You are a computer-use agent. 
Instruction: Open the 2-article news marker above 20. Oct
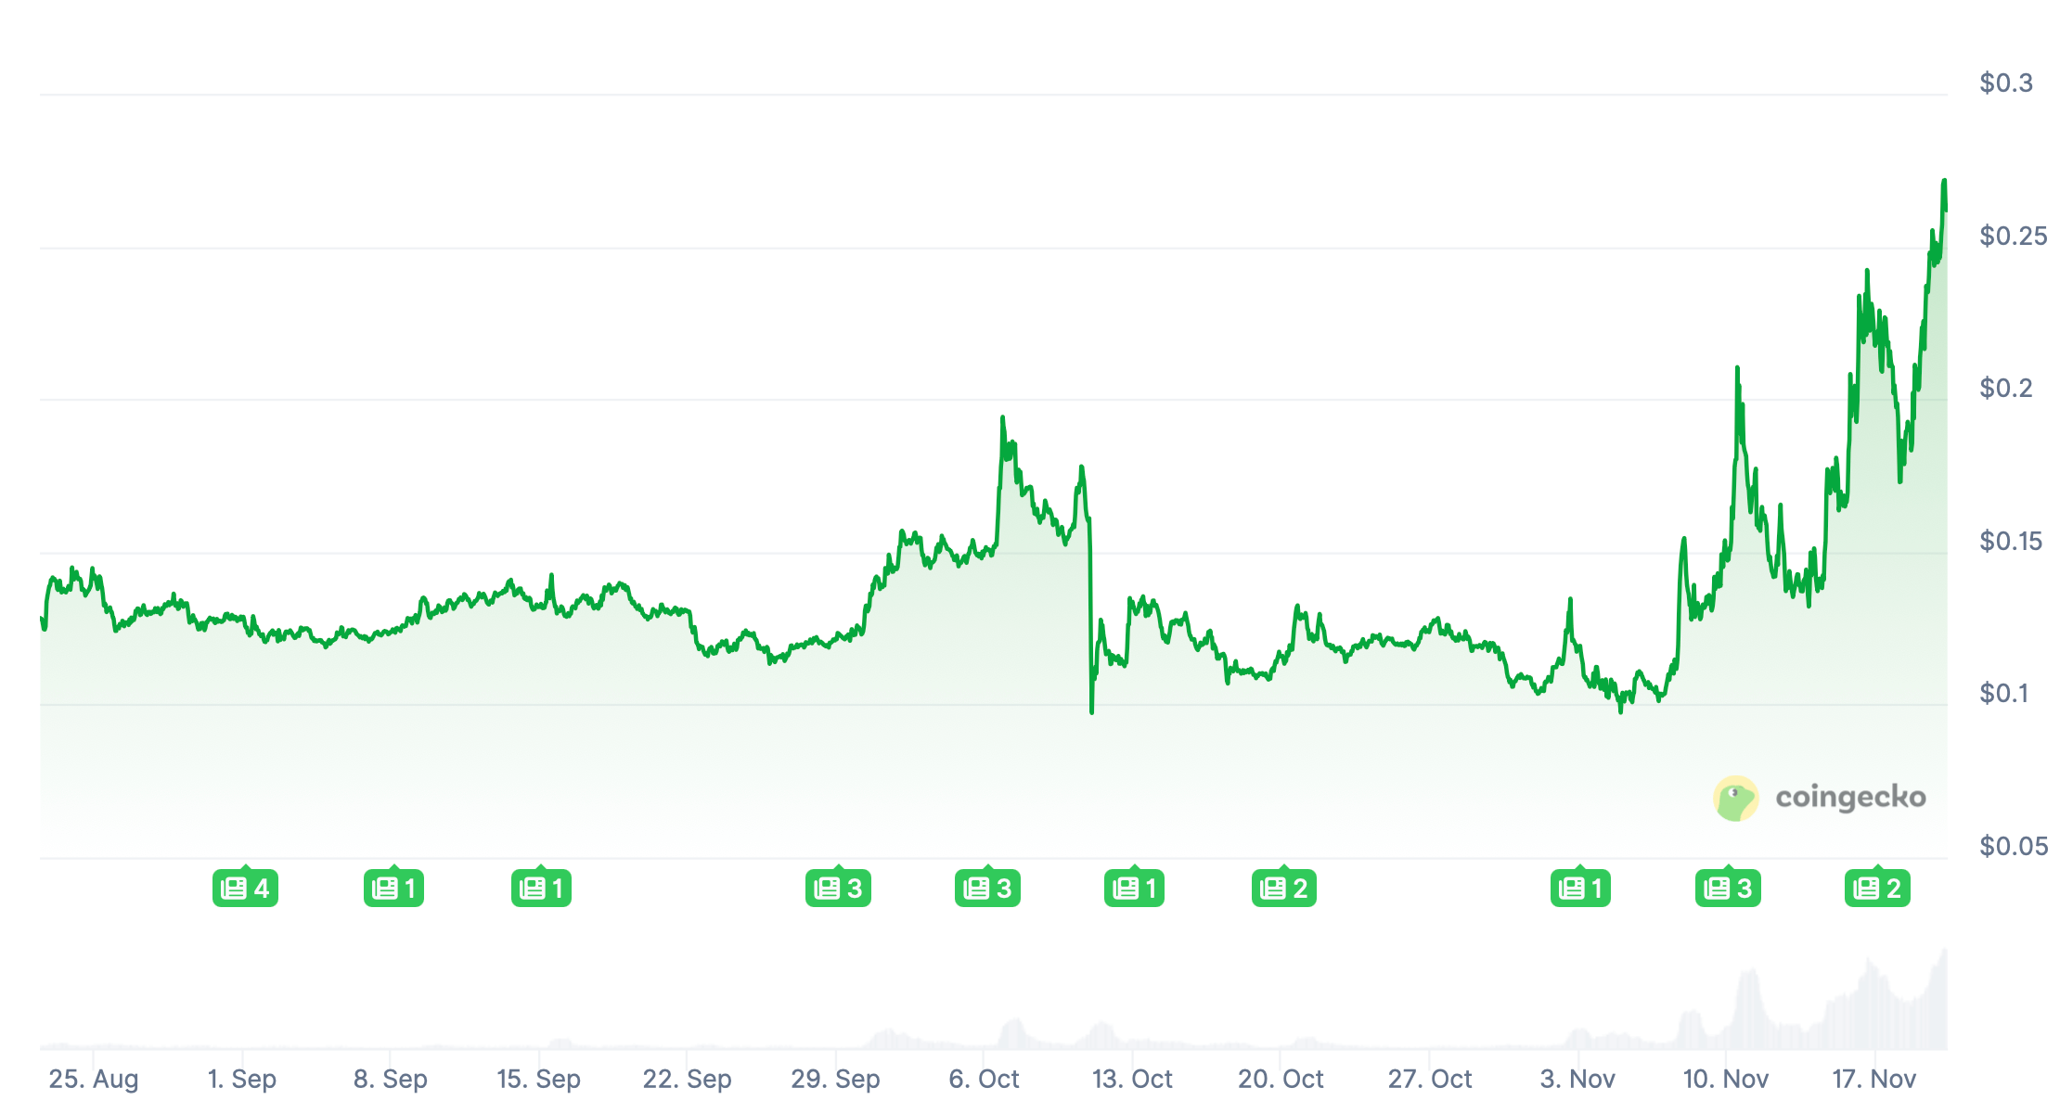tap(1283, 889)
